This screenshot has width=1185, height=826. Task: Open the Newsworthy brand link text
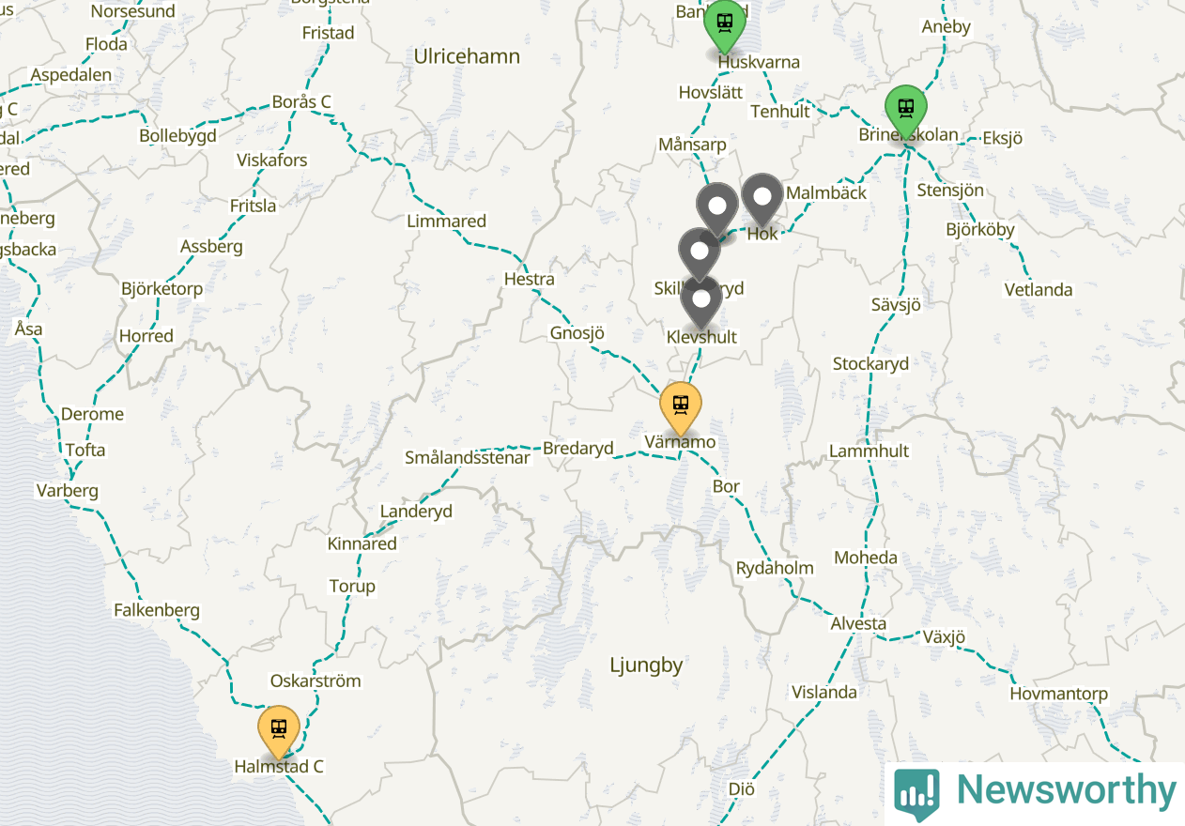1066,791
